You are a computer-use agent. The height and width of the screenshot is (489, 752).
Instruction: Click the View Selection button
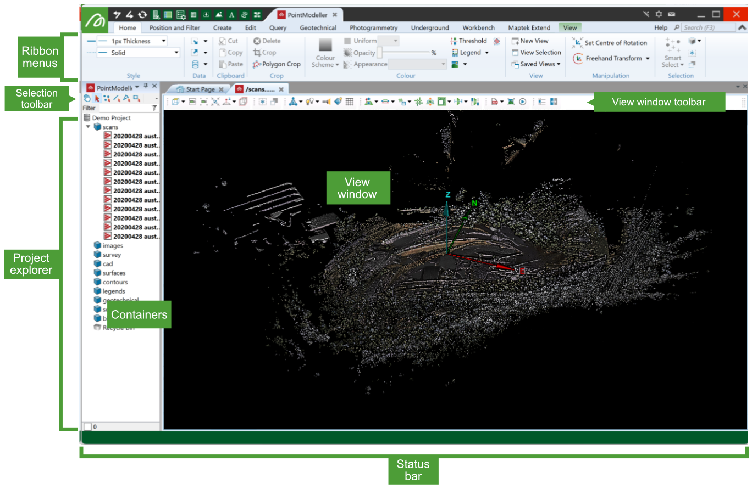pyautogui.click(x=536, y=53)
